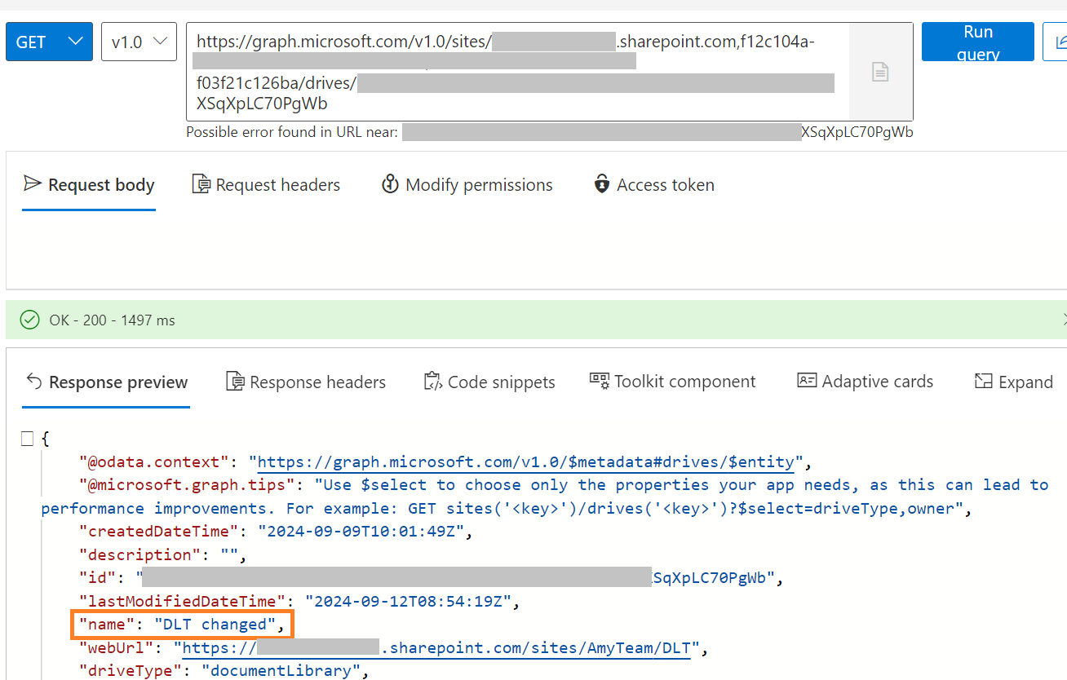The height and width of the screenshot is (680, 1067).
Task: Click the Response headers document icon
Action: pos(235,382)
